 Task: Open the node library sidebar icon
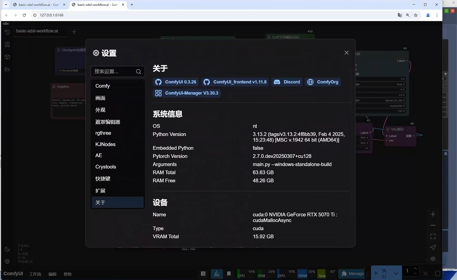tap(7, 45)
